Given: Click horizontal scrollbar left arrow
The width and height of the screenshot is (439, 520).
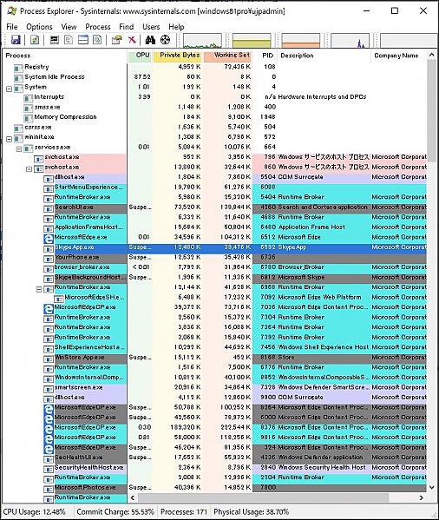Looking at the screenshot, I should click(133, 497).
